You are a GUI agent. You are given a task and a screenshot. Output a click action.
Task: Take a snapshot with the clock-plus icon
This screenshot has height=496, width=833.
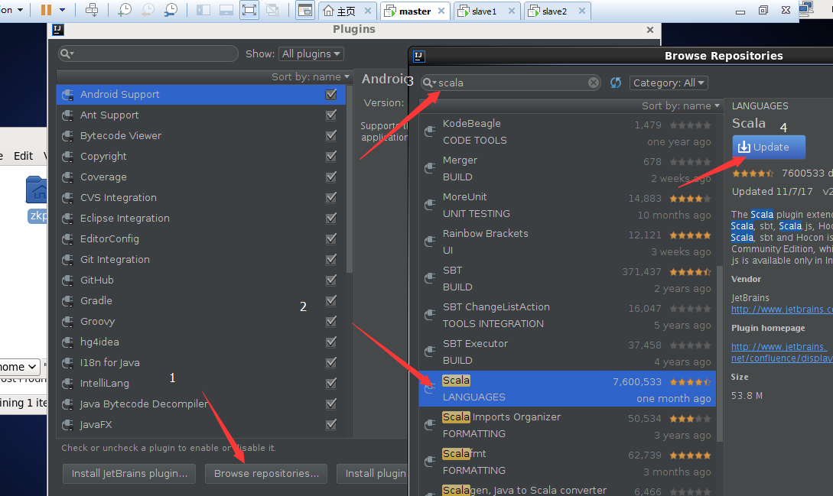tap(125, 10)
